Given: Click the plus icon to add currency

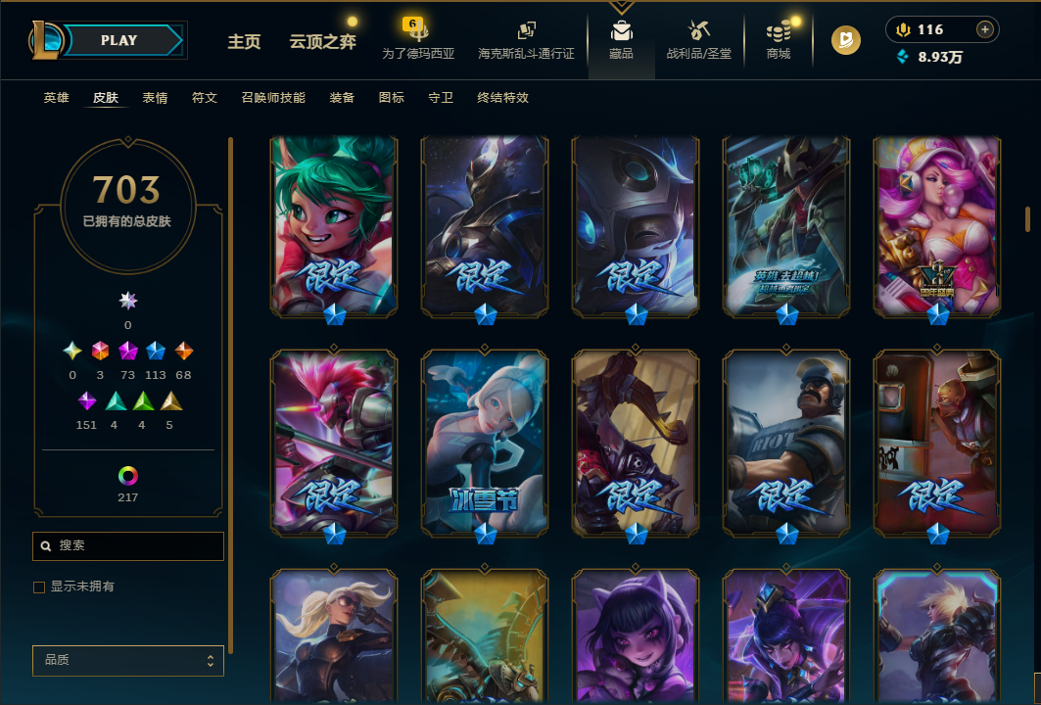Looking at the screenshot, I should coord(984,29).
